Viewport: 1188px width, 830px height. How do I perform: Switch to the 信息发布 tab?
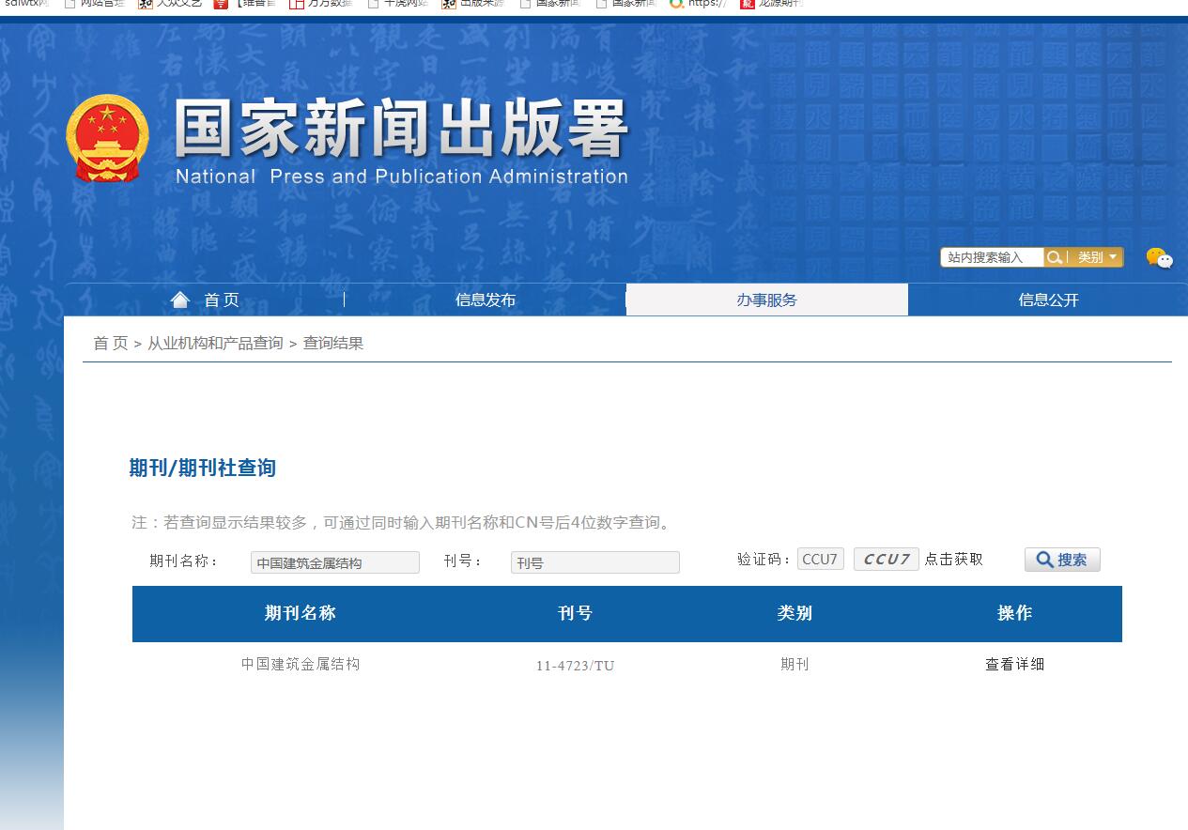click(x=486, y=300)
